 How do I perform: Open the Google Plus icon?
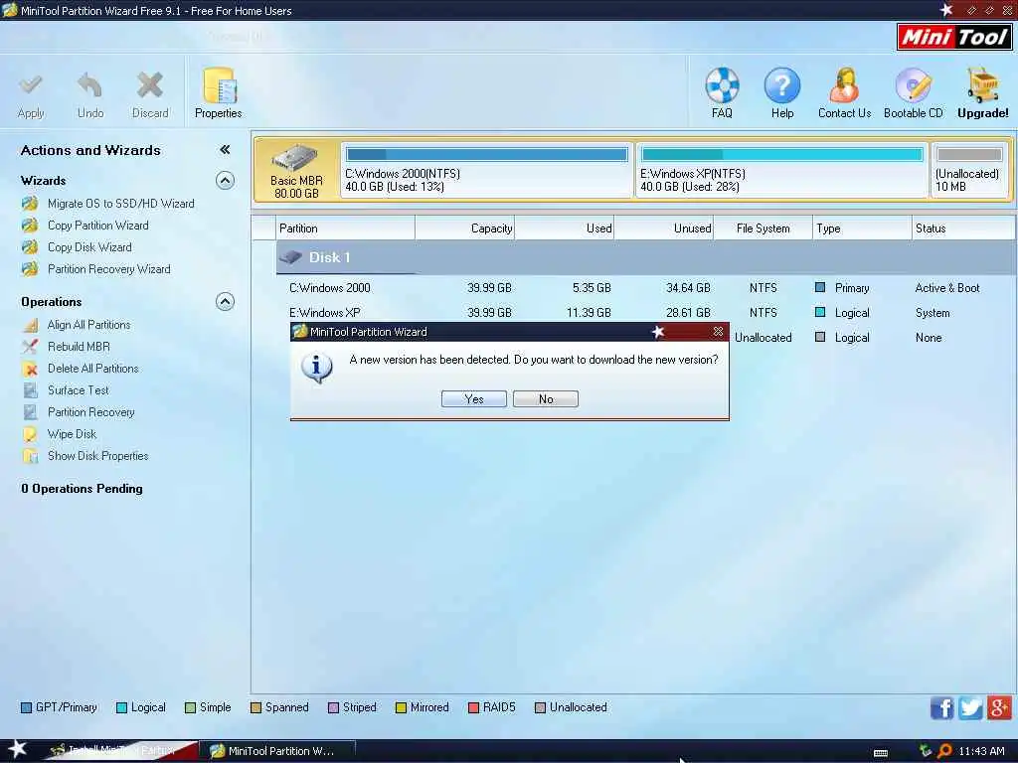coord(999,707)
